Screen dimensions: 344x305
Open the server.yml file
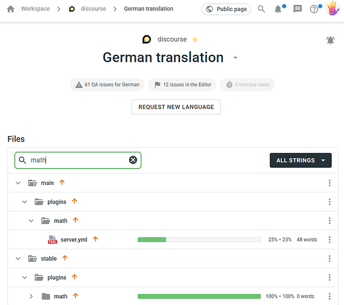pyautogui.click(x=74, y=240)
